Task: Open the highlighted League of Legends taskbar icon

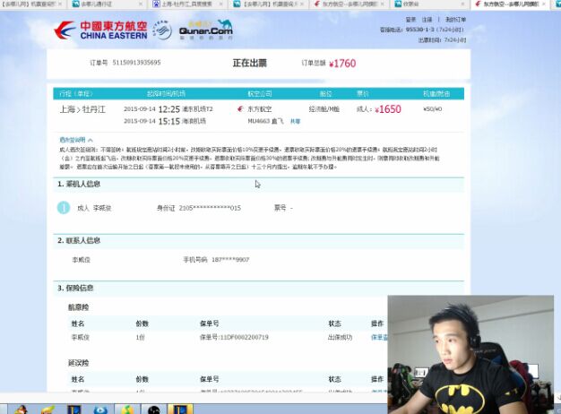Action: (180, 409)
